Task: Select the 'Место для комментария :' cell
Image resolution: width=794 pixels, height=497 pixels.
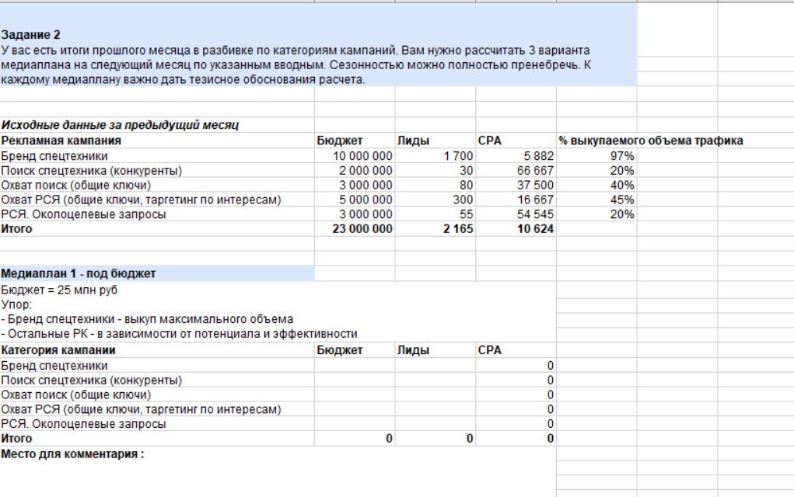Action: (x=73, y=454)
